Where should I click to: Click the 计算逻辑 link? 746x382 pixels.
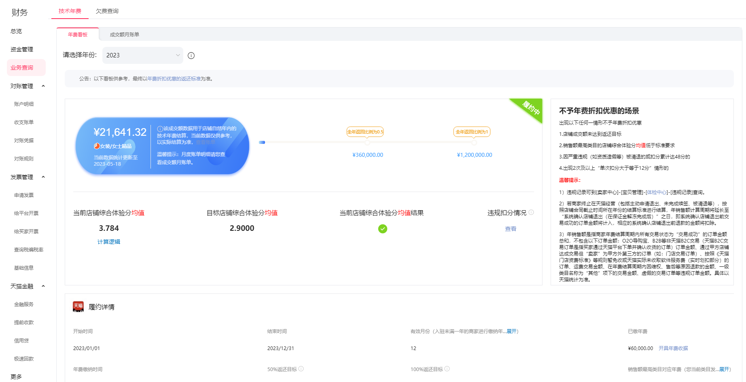(109, 242)
